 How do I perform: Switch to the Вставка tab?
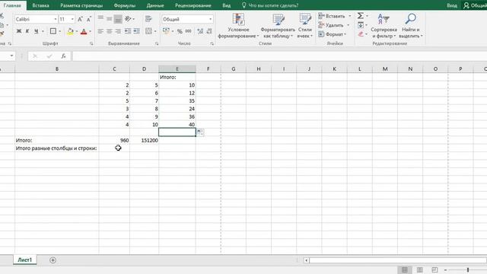pyautogui.click(x=40, y=5)
